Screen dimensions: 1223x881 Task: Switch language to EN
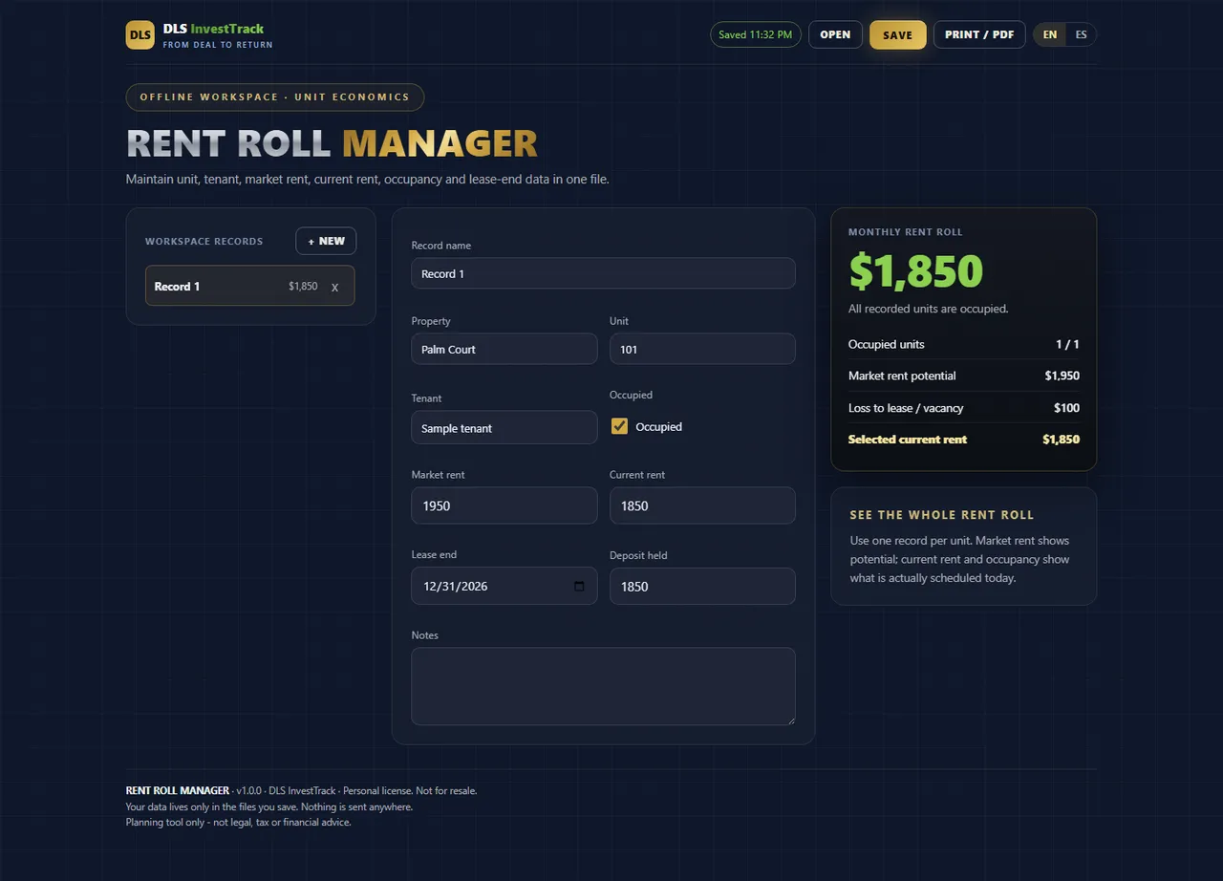click(x=1050, y=34)
